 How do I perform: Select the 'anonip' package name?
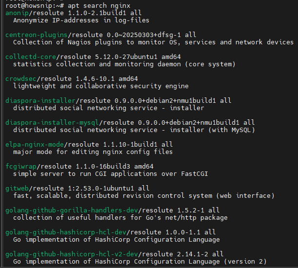(x=17, y=13)
